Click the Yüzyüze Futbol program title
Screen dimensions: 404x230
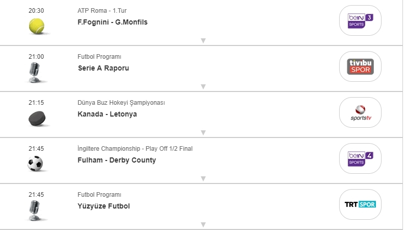104,206
